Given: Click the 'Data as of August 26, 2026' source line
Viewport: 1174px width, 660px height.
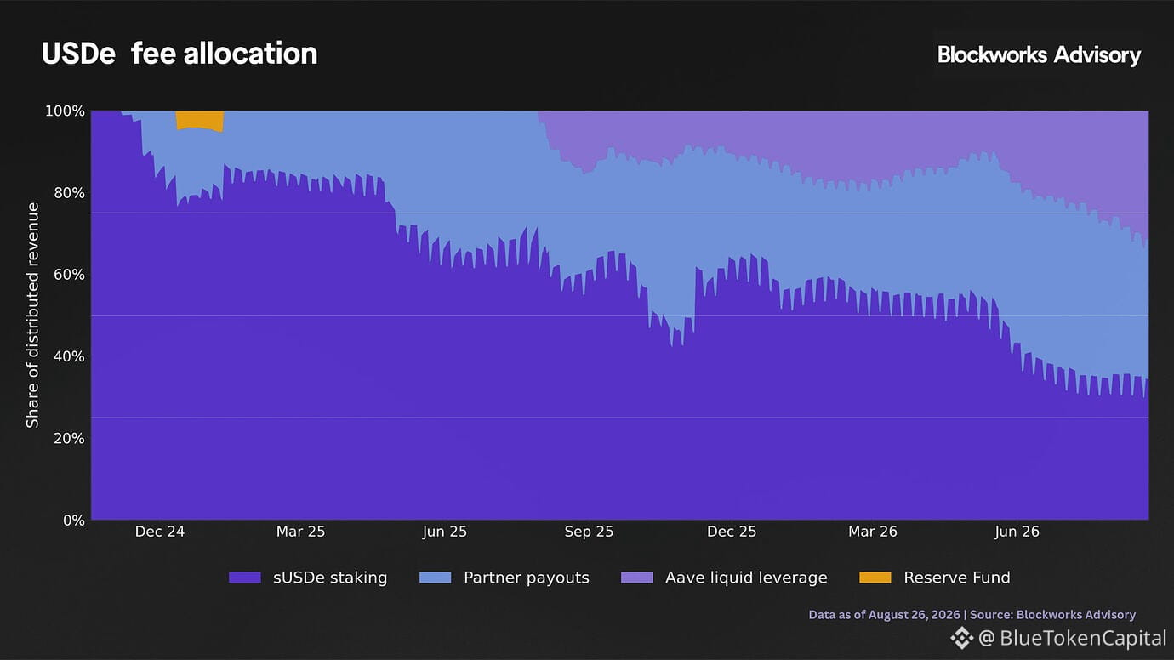Looking at the screenshot, I should pyautogui.click(x=972, y=615).
